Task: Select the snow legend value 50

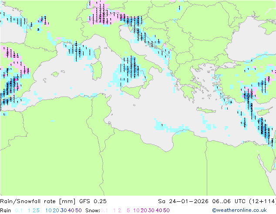Action: (166, 211)
